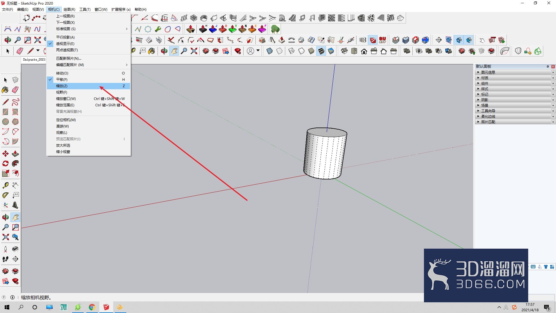Toggle Shaded With Textures style
The height and width of the screenshot is (313, 556).
(321, 51)
